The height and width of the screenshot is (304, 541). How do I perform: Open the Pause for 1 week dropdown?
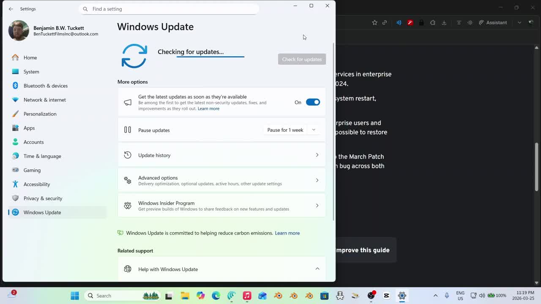click(x=291, y=130)
